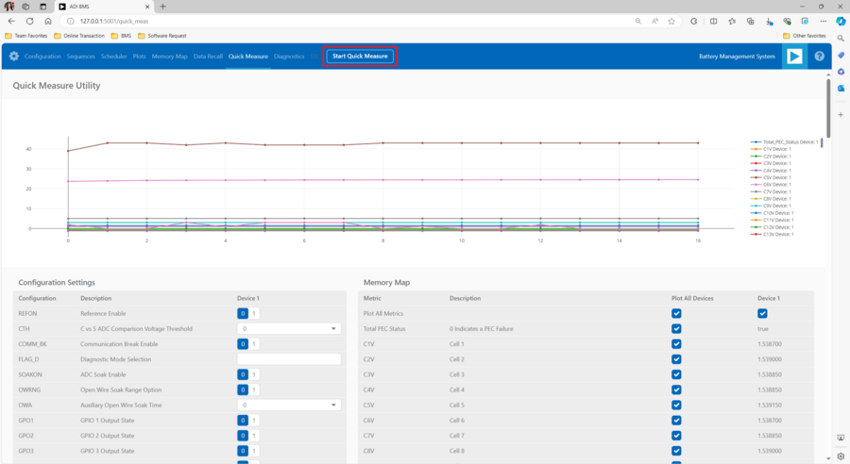The height and width of the screenshot is (464, 850).
Task: Open the Sequences page link
Action: click(x=80, y=57)
